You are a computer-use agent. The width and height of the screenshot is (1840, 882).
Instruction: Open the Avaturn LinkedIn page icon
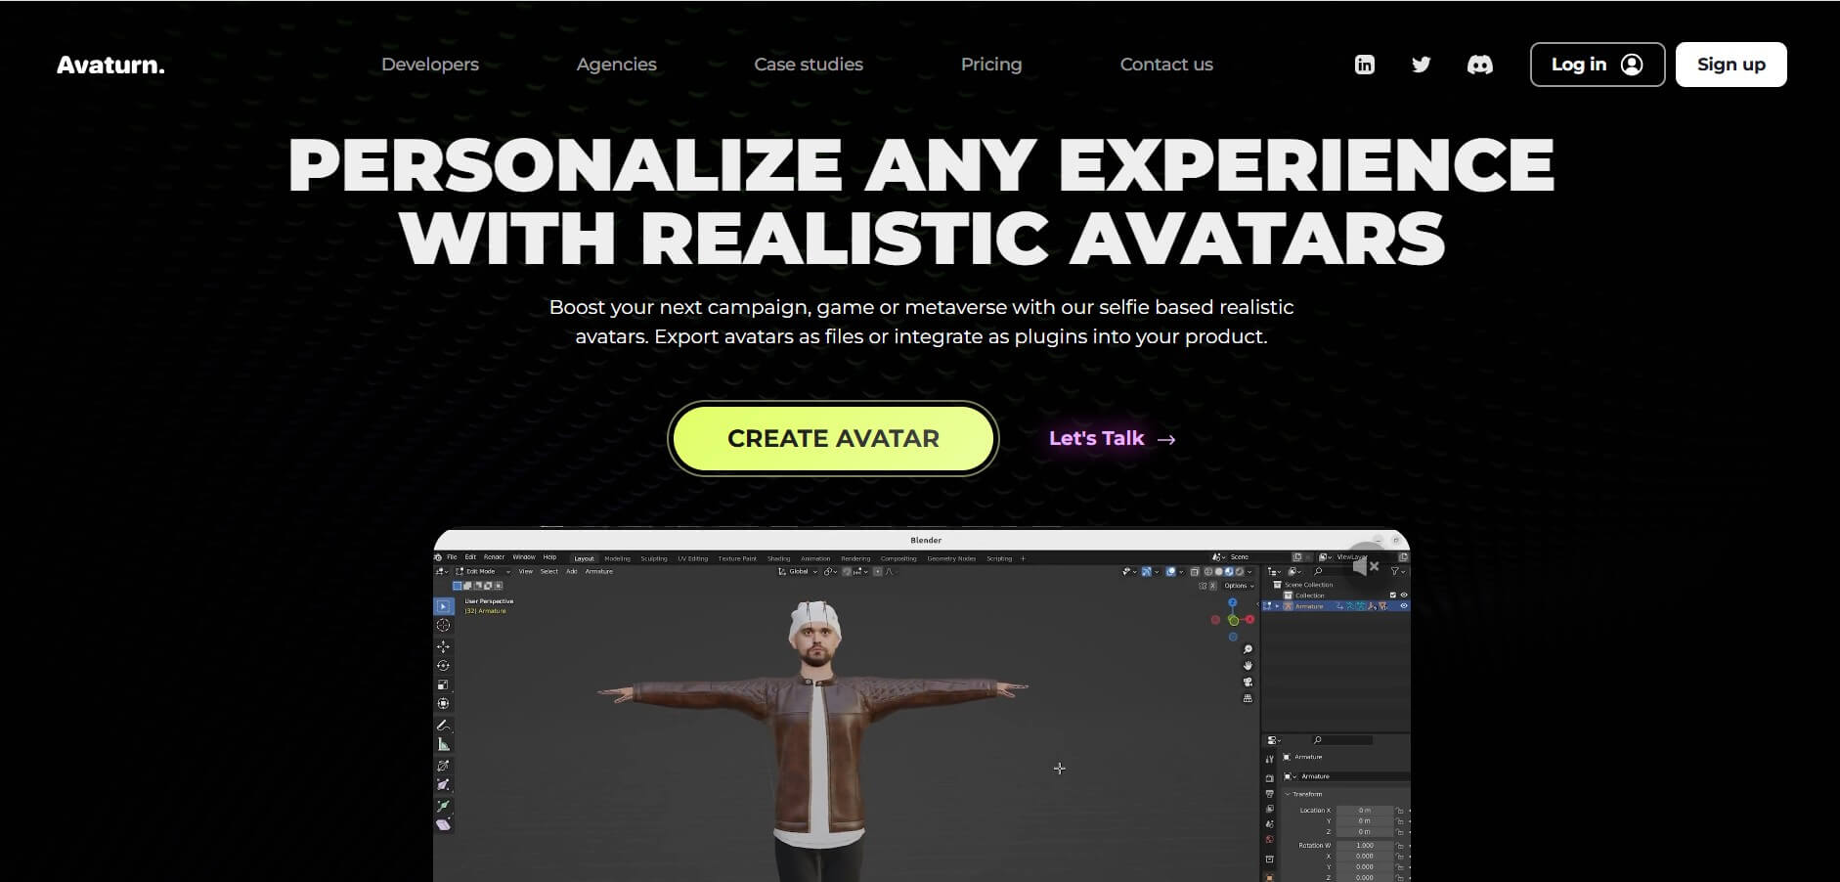click(x=1365, y=65)
